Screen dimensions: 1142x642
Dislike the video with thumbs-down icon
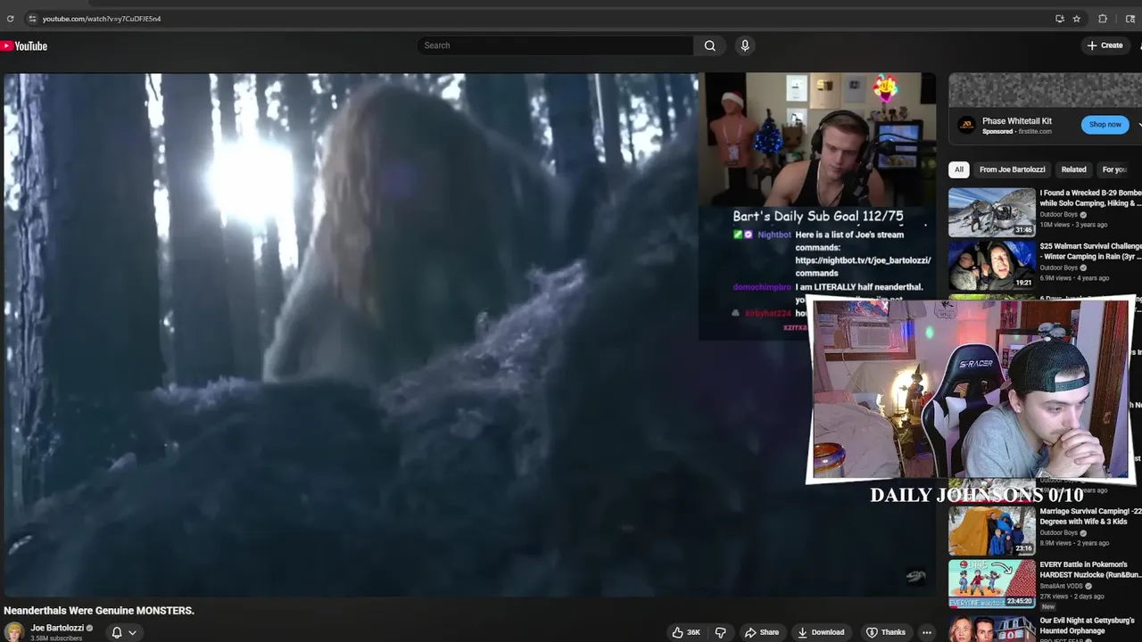click(720, 632)
